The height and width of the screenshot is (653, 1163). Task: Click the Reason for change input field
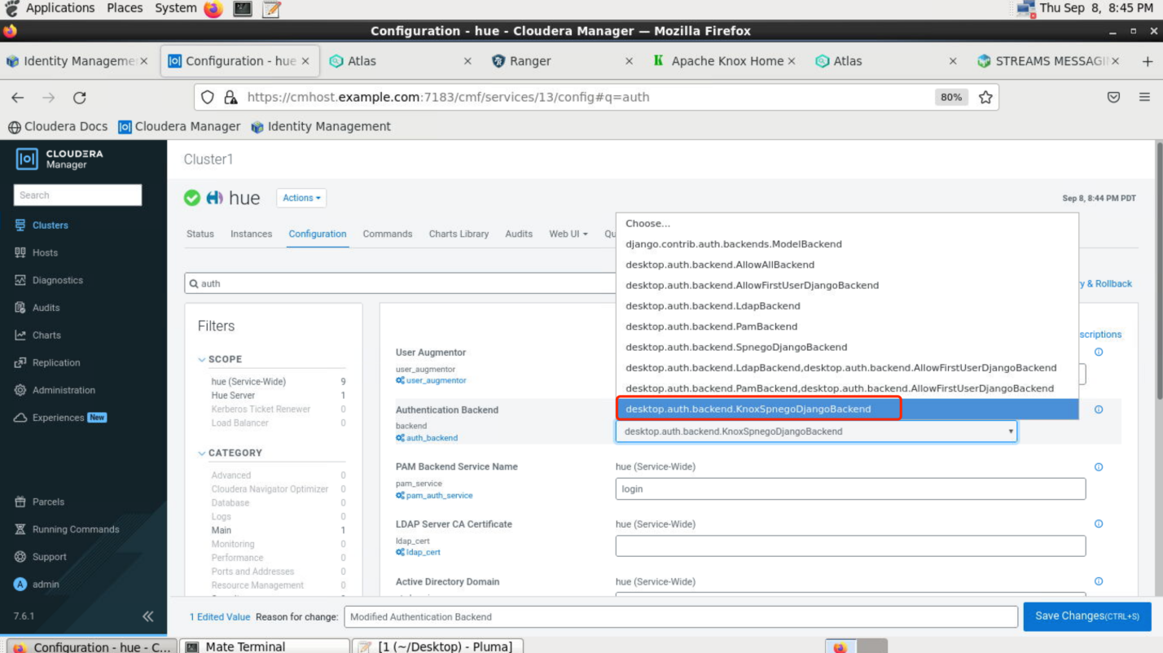pos(681,617)
